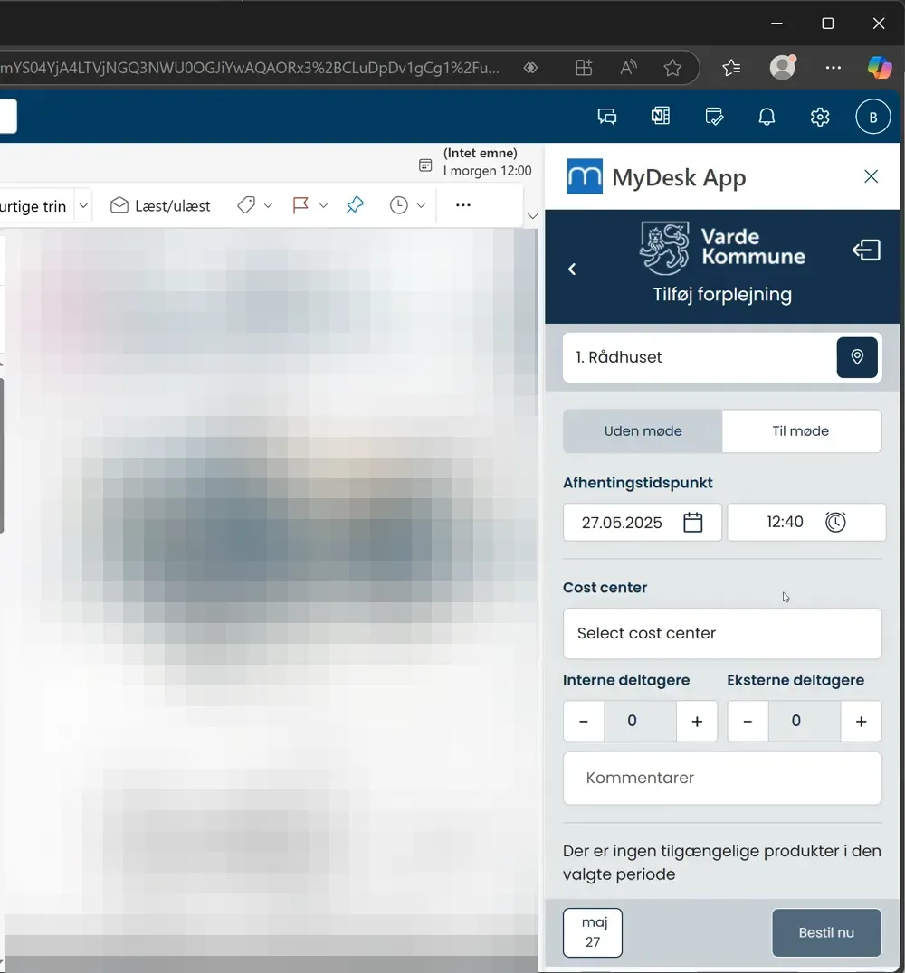Click the Read aloud icon
This screenshot has height=973, width=905.
click(628, 68)
